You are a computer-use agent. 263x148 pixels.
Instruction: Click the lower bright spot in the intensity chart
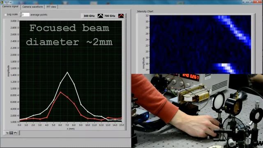click(x=226, y=67)
